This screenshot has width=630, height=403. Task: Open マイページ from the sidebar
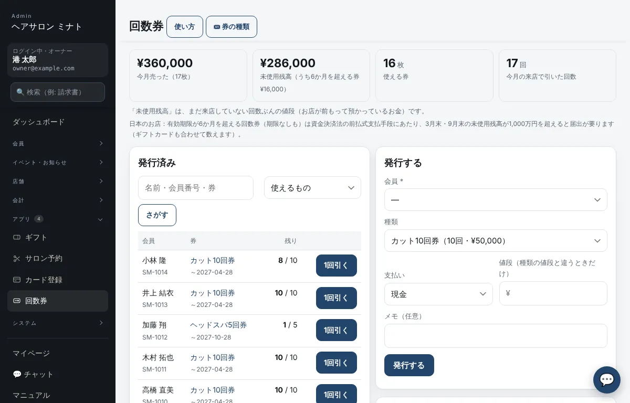(x=58, y=353)
